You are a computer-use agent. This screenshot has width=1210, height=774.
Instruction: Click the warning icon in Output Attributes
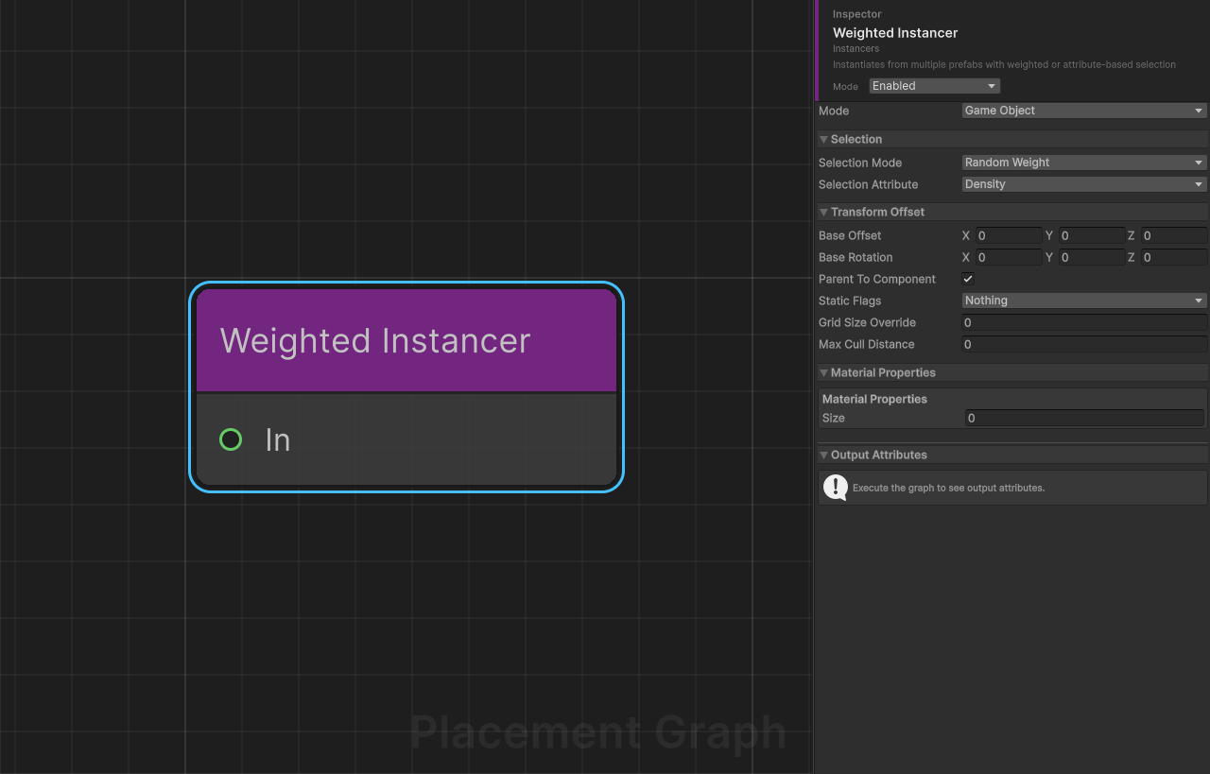[x=836, y=488]
